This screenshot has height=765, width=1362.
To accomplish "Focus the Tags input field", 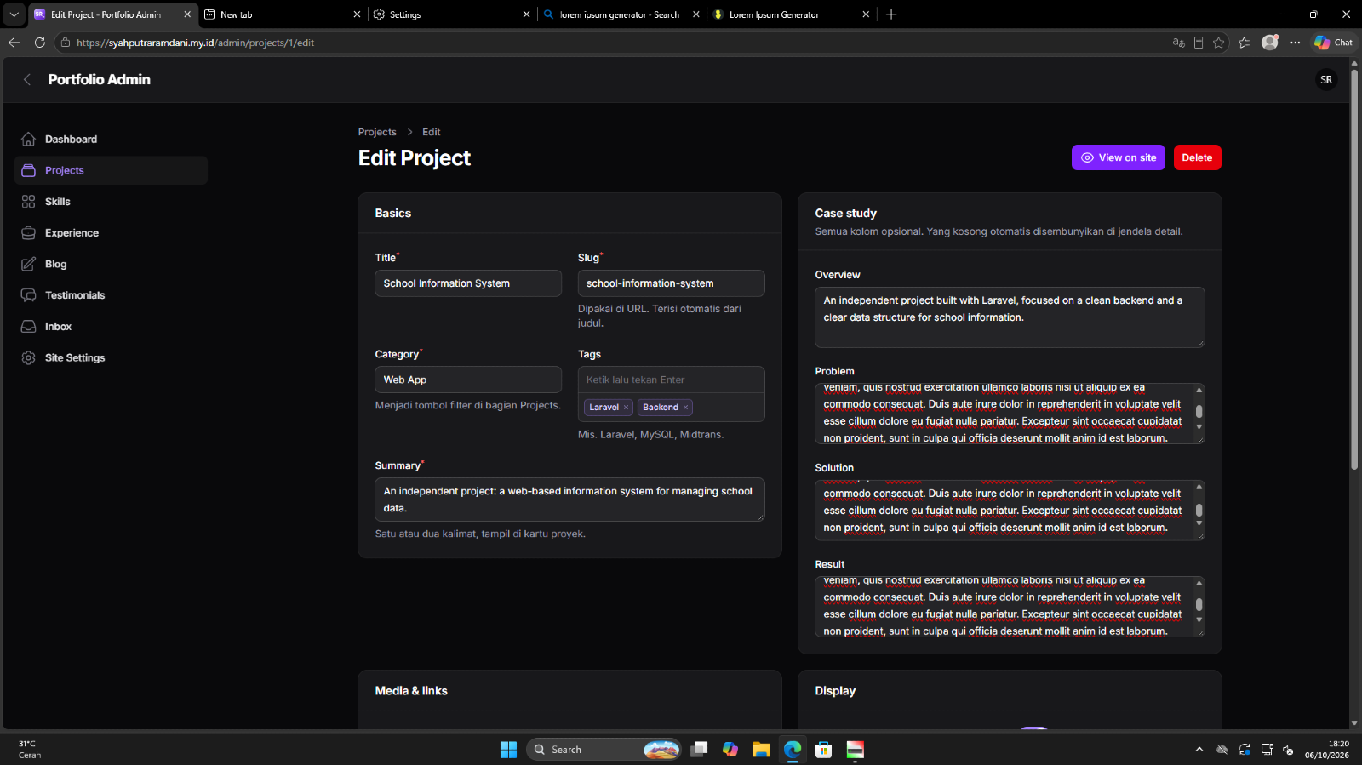I will point(672,380).
